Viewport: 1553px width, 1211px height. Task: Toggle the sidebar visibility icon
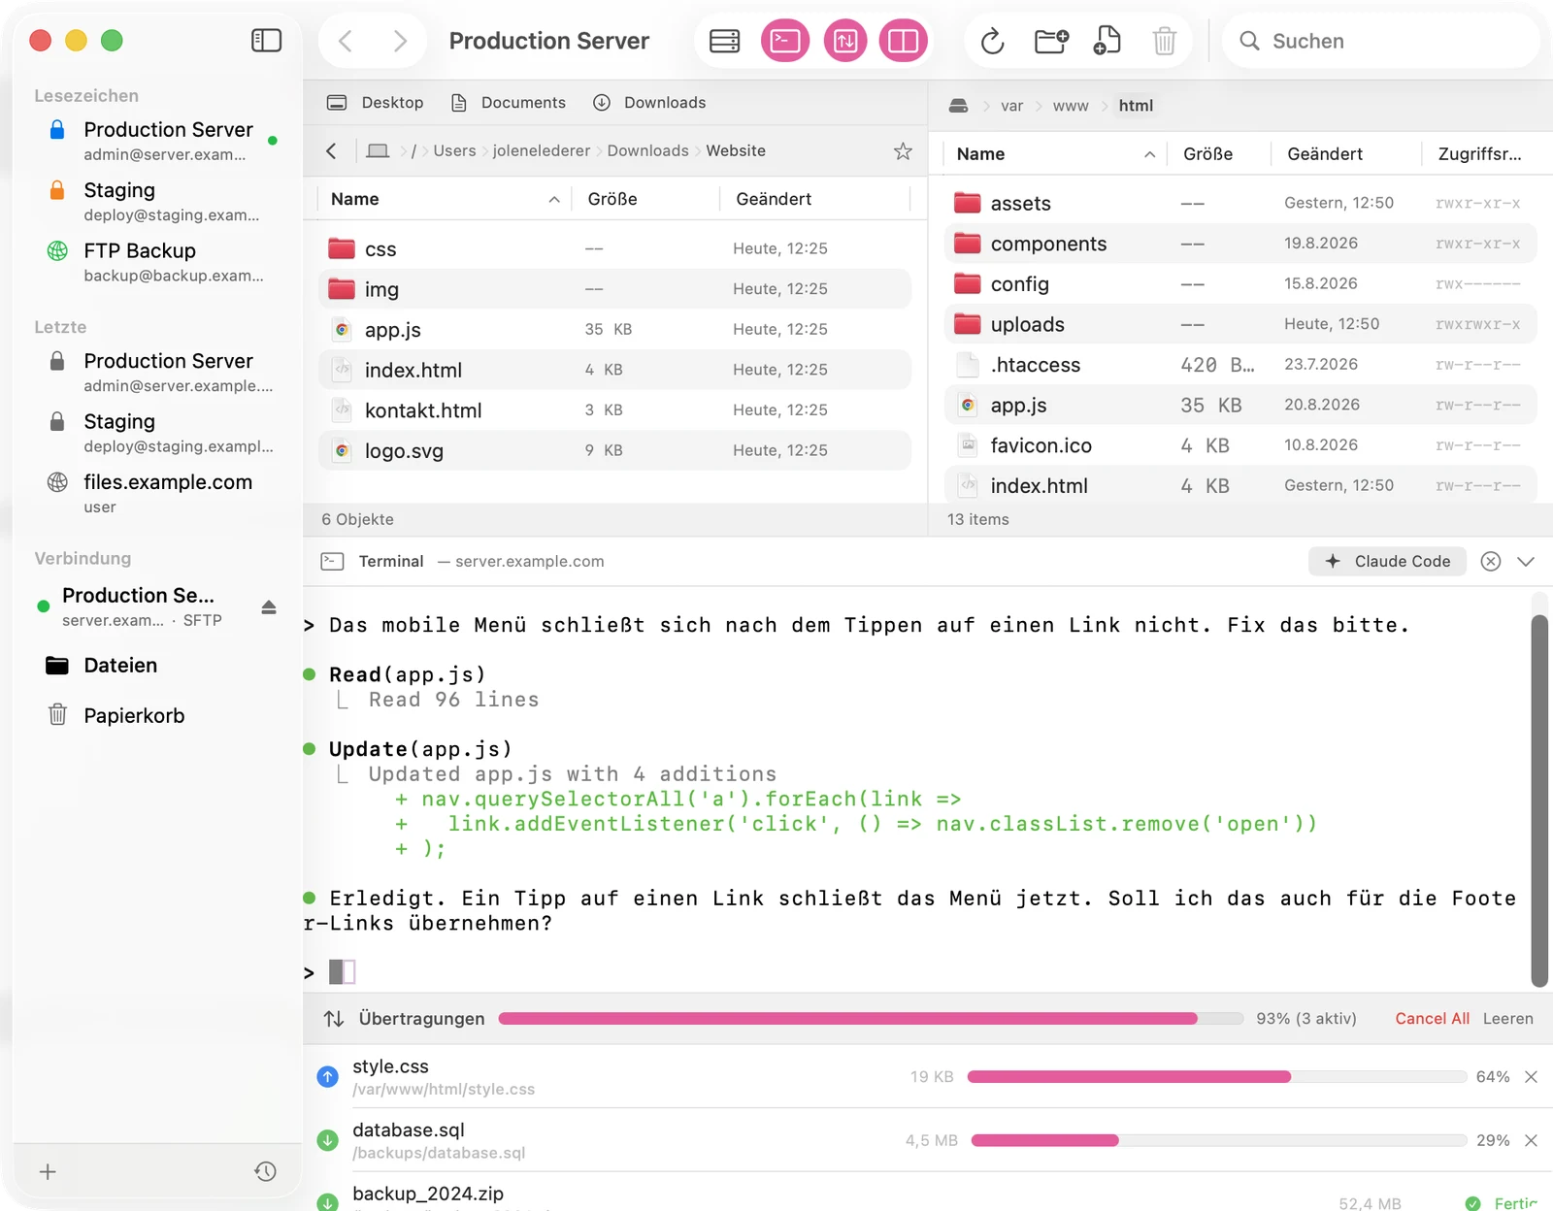pyautogui.click(x=266, y=41)
